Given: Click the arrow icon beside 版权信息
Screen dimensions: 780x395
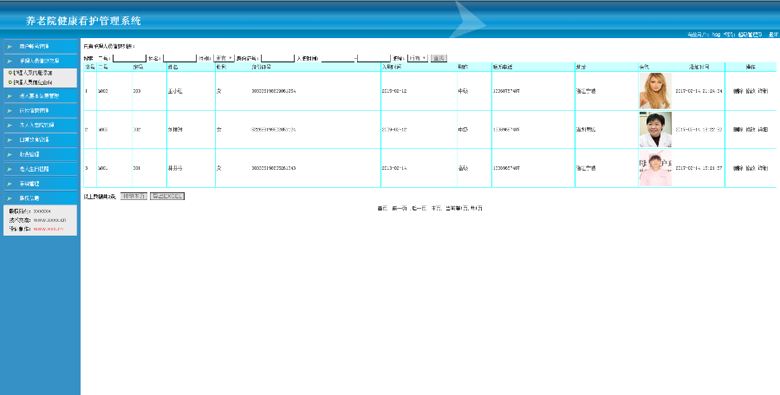Looking at the screenshot, I should pyautogui.click(x=10, y=198).
